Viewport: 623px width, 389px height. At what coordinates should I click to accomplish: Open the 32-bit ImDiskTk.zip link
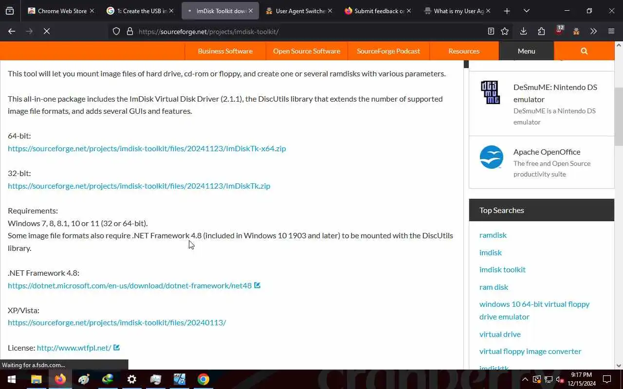click(x=139, y=186)
